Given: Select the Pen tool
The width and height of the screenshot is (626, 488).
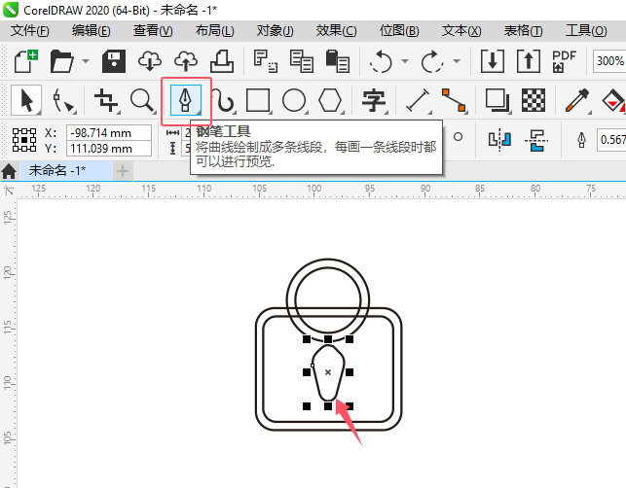Looking at the screenshot, I should tap(186, 100).
